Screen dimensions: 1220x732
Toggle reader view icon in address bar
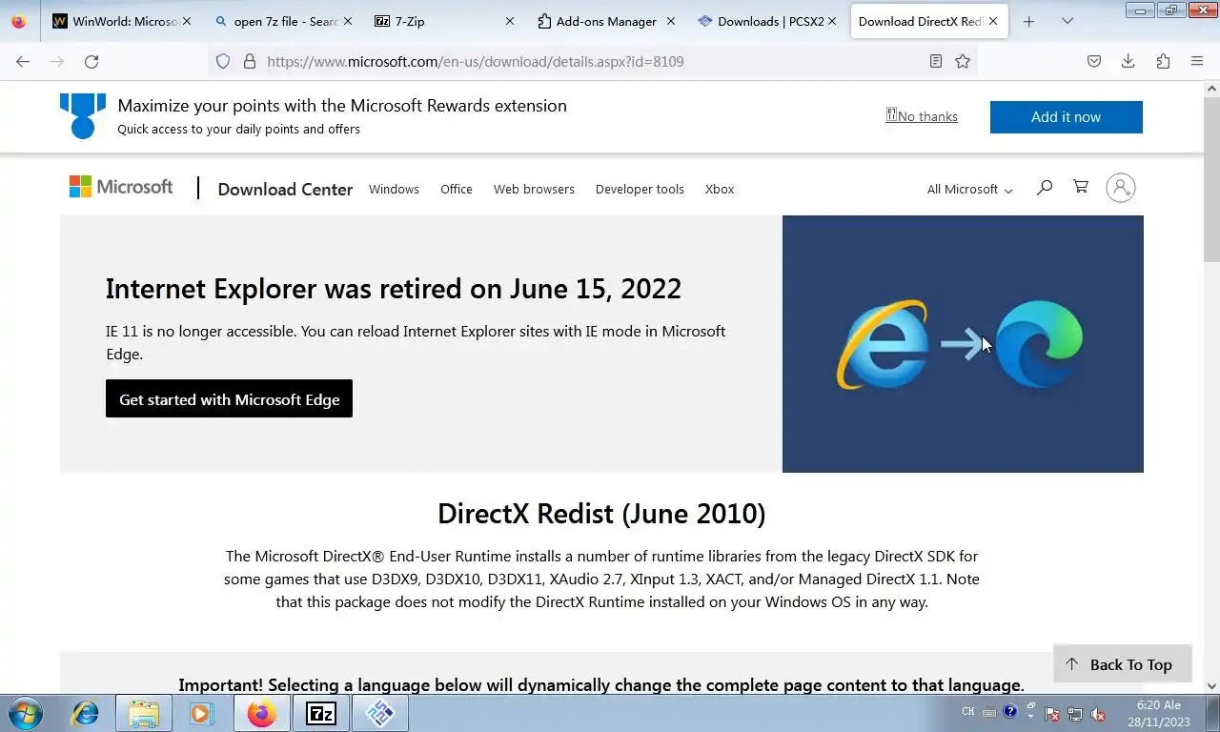click(x=936, y=61)
